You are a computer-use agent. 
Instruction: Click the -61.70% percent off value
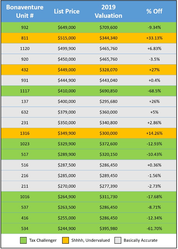154,228
